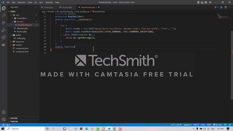
Task: Open the Source Control view
Action: (4, 23)
